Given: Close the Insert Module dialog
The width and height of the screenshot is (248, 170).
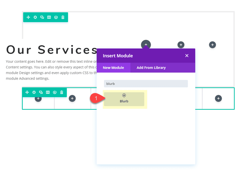Looking at the screenshot, I should (187, 55).
